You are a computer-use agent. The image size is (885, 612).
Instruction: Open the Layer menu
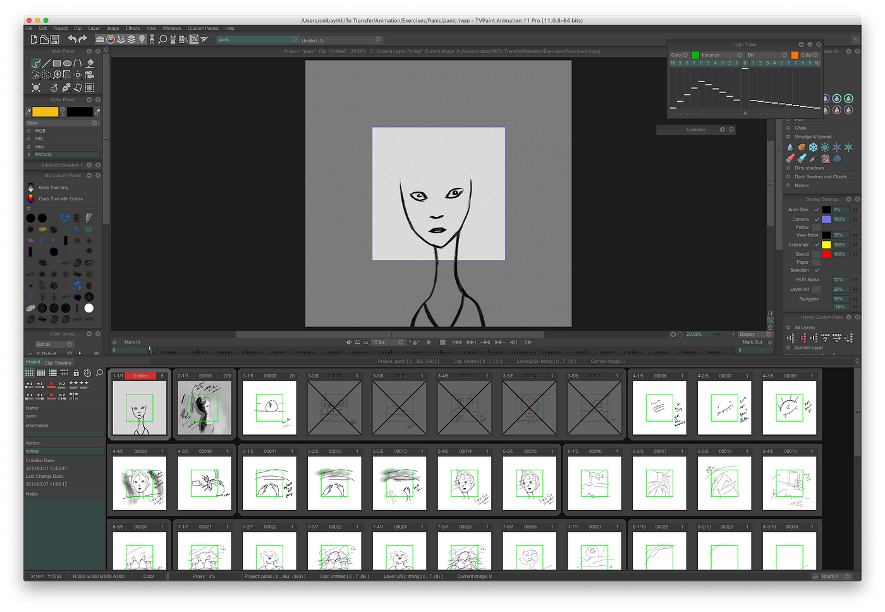(94, 28)
